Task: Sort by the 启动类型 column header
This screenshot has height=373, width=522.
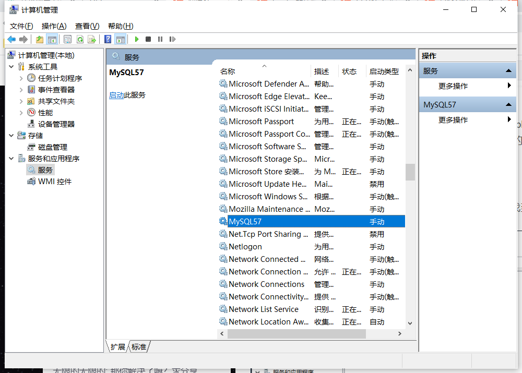Action: [386, 71]
